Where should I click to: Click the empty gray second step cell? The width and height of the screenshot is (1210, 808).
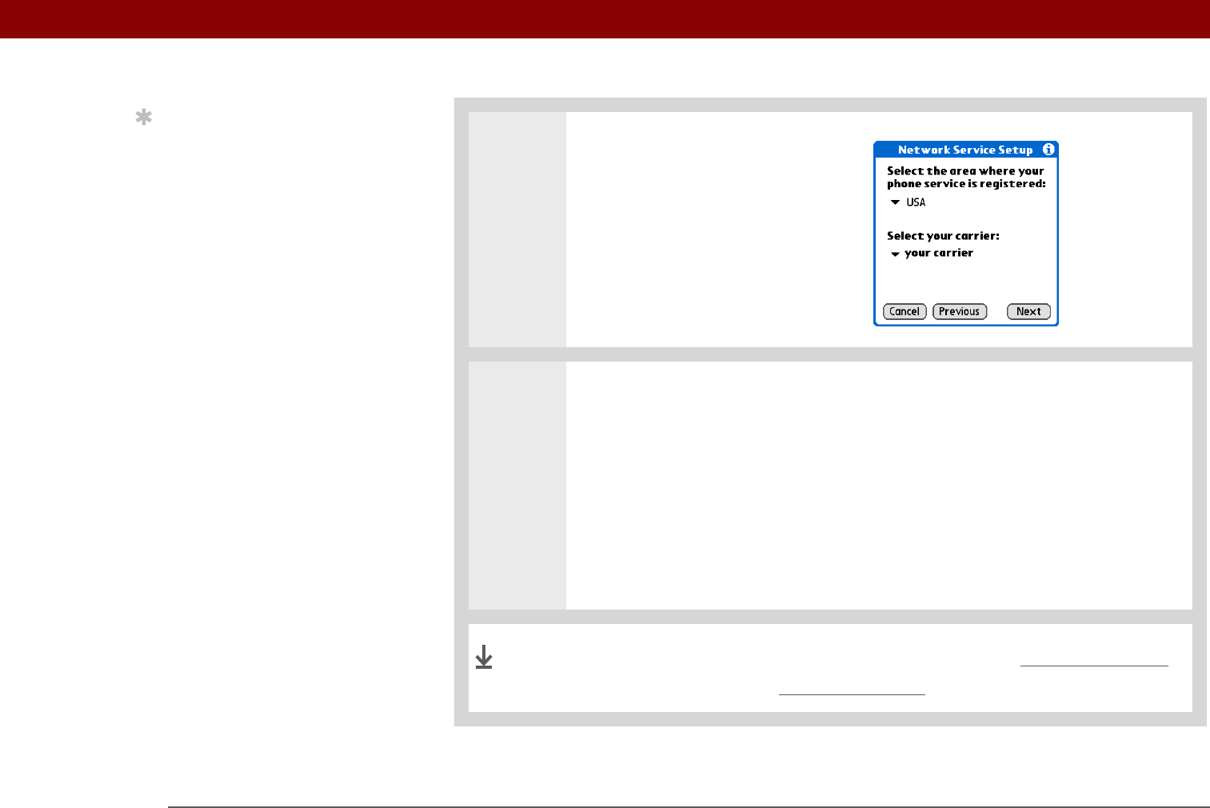tap(517, 486)
